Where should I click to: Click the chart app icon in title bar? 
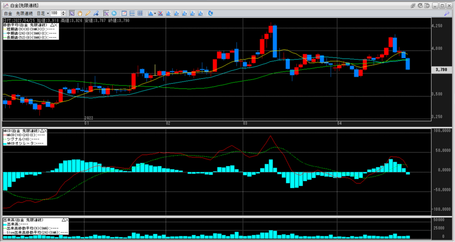[x=6, y=5]
